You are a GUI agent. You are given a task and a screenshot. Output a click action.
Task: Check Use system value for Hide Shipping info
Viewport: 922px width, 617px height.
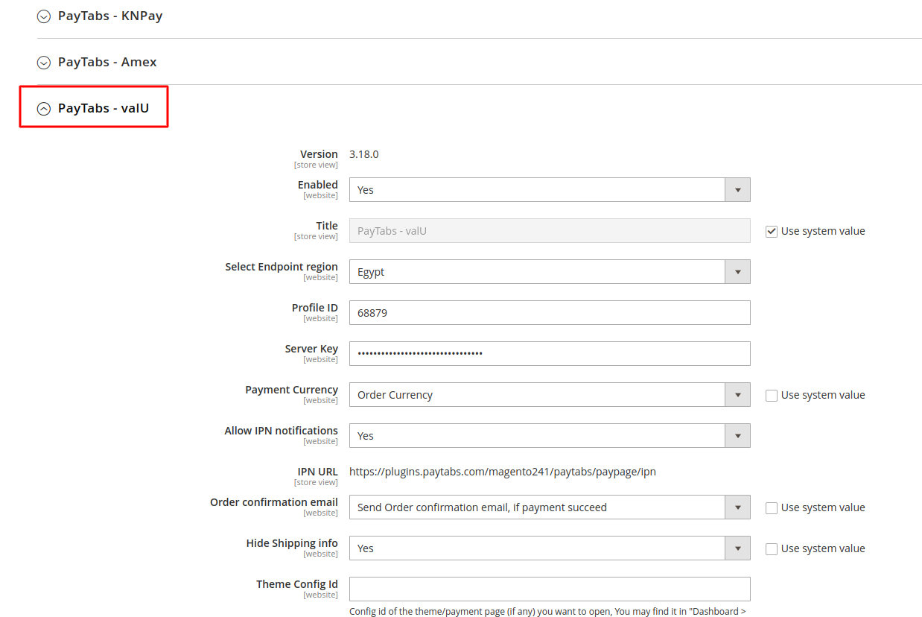[772, 549]
